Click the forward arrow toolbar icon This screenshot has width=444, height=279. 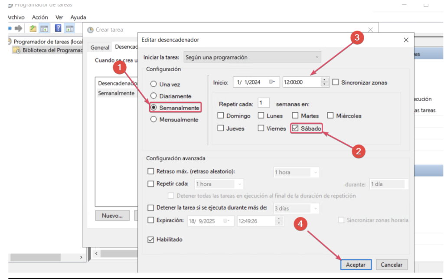19,29
